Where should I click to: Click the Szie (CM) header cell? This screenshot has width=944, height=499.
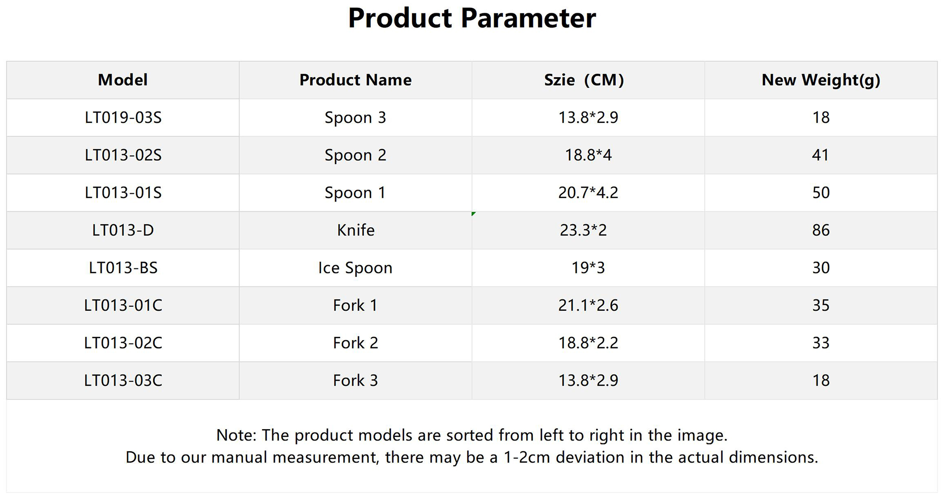click(588, 80)
